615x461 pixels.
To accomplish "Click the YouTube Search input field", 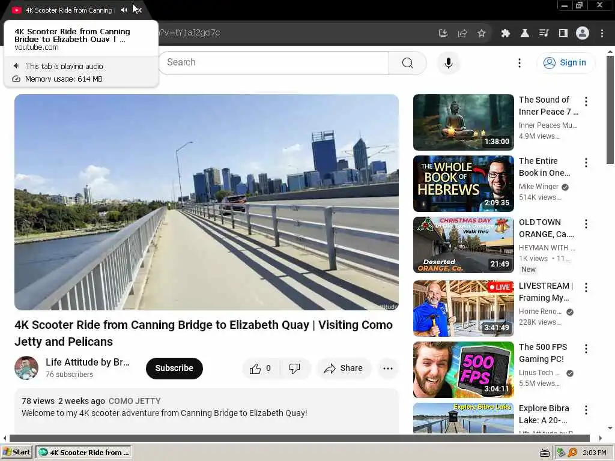I will pyautogui.click(x=274, y=62).
